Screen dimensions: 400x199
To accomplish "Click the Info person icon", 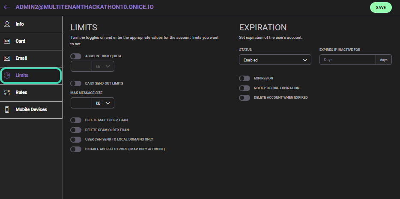I will click(7, 24).
